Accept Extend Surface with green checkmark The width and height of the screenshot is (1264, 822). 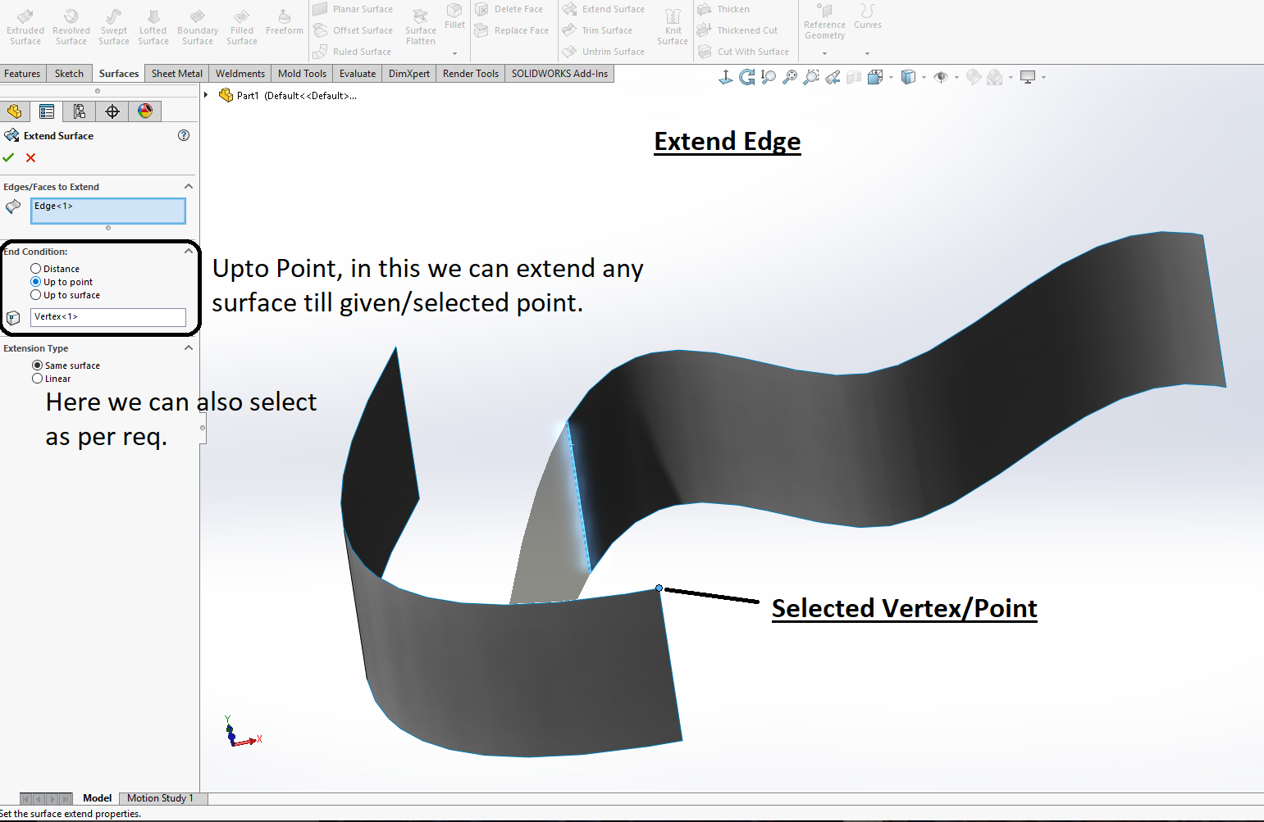[9, 157]
